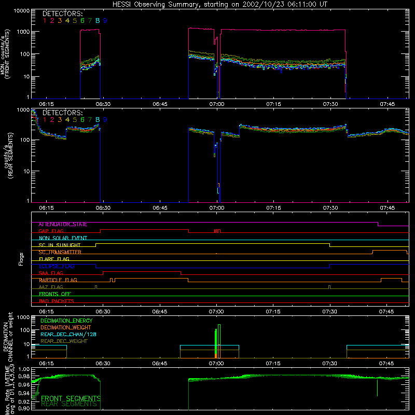
Task: Click the livetime dip spike near 07:42
Action: click(x=378, y=388)
